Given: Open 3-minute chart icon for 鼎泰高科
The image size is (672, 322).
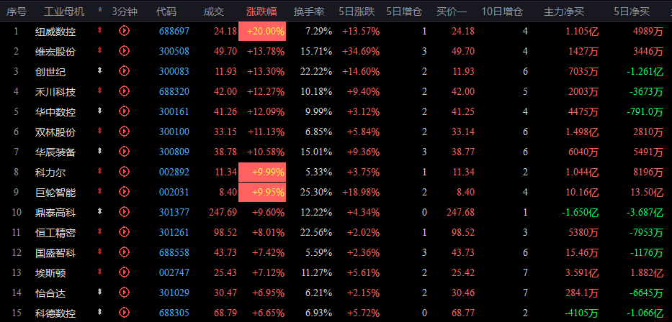Looking at the screenshot, I should coord(125,212).
